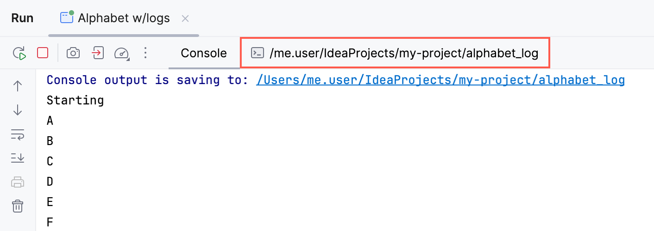Click the Run tool window title
Viewport: 654px width, 231px height.
coord(22,18)
